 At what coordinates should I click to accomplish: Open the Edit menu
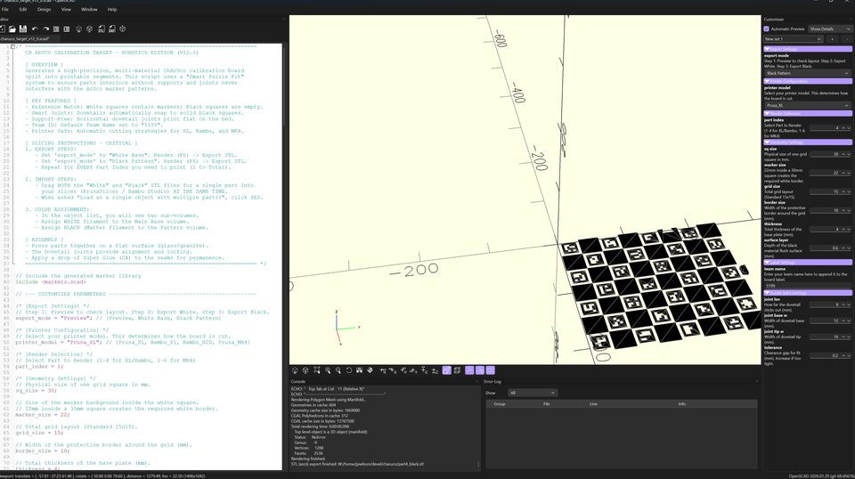[x=23, y=9]
